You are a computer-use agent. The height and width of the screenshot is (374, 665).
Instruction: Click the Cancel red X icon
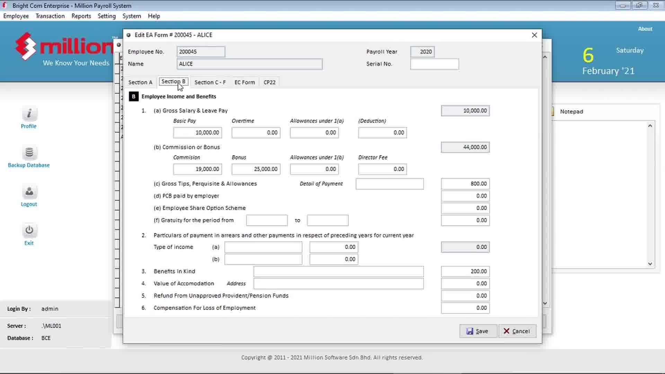point(506,331)
